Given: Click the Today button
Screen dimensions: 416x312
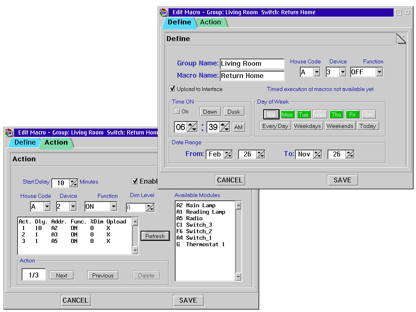Looking at the screenshot, I should click(x=368, y=126).
